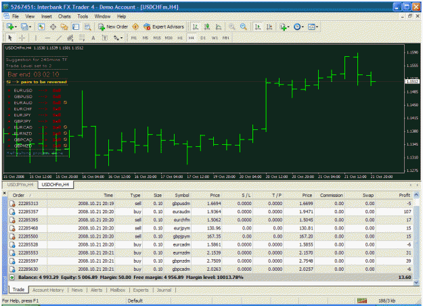Switch to the USDJPYm,H4 chart tab
This screenshot has height=306, width=423.
20,185
